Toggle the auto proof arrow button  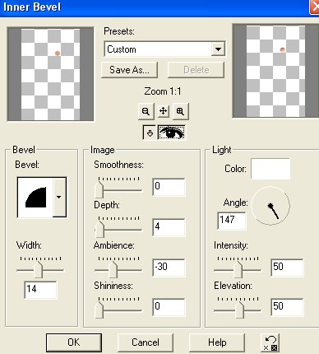[x=150, y=133]
